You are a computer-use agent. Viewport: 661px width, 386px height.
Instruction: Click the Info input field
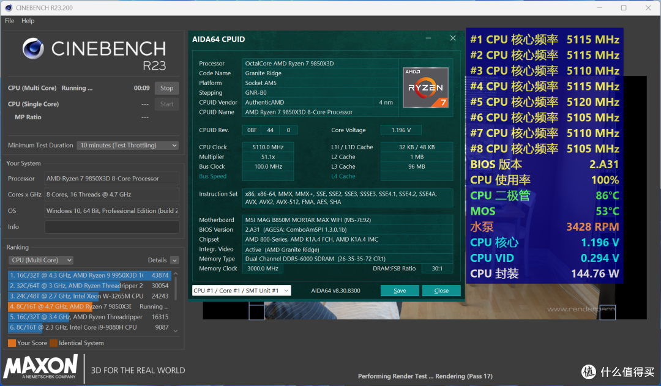click(112, 227)
